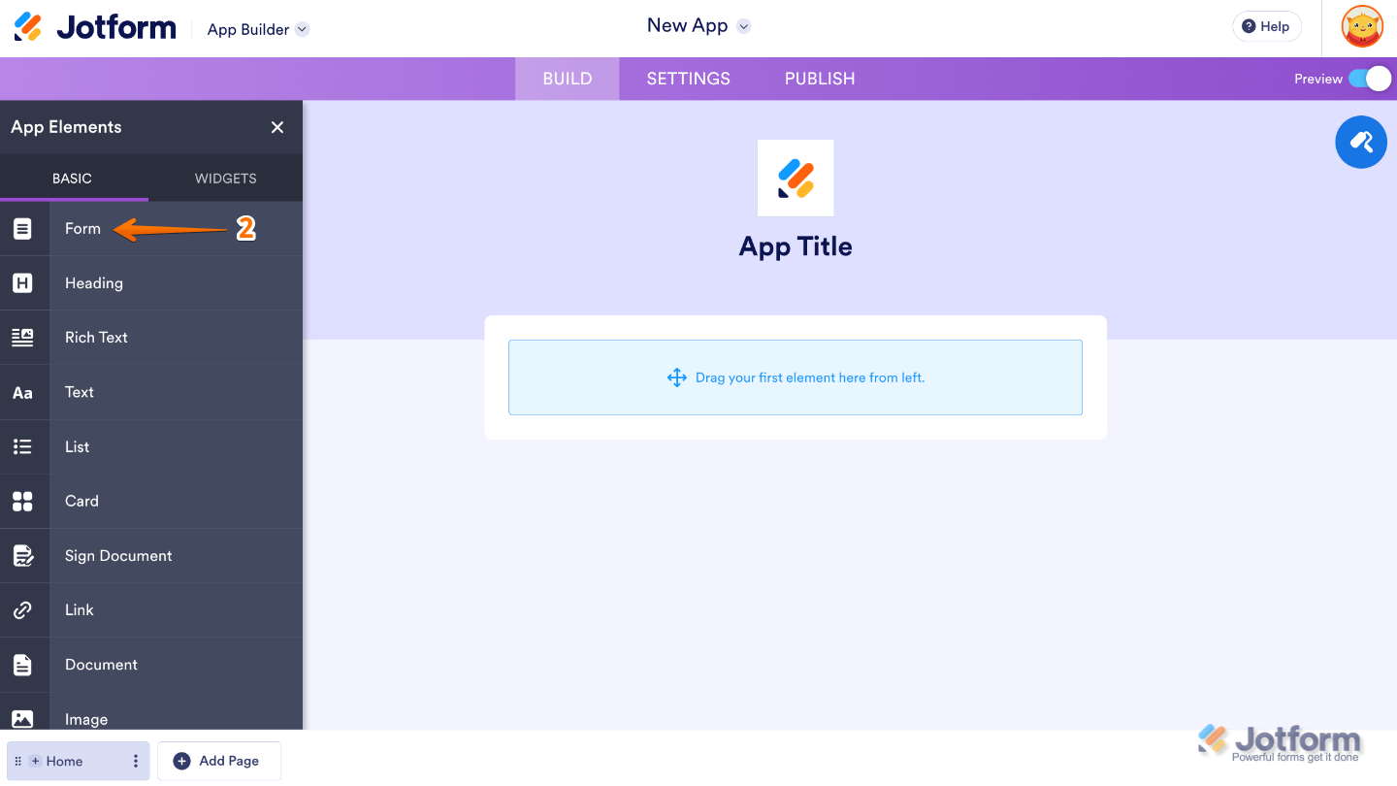Open the SETTINGS tab
The width and height of the screenshot is (1397, 786).
(x=689, y=79)
